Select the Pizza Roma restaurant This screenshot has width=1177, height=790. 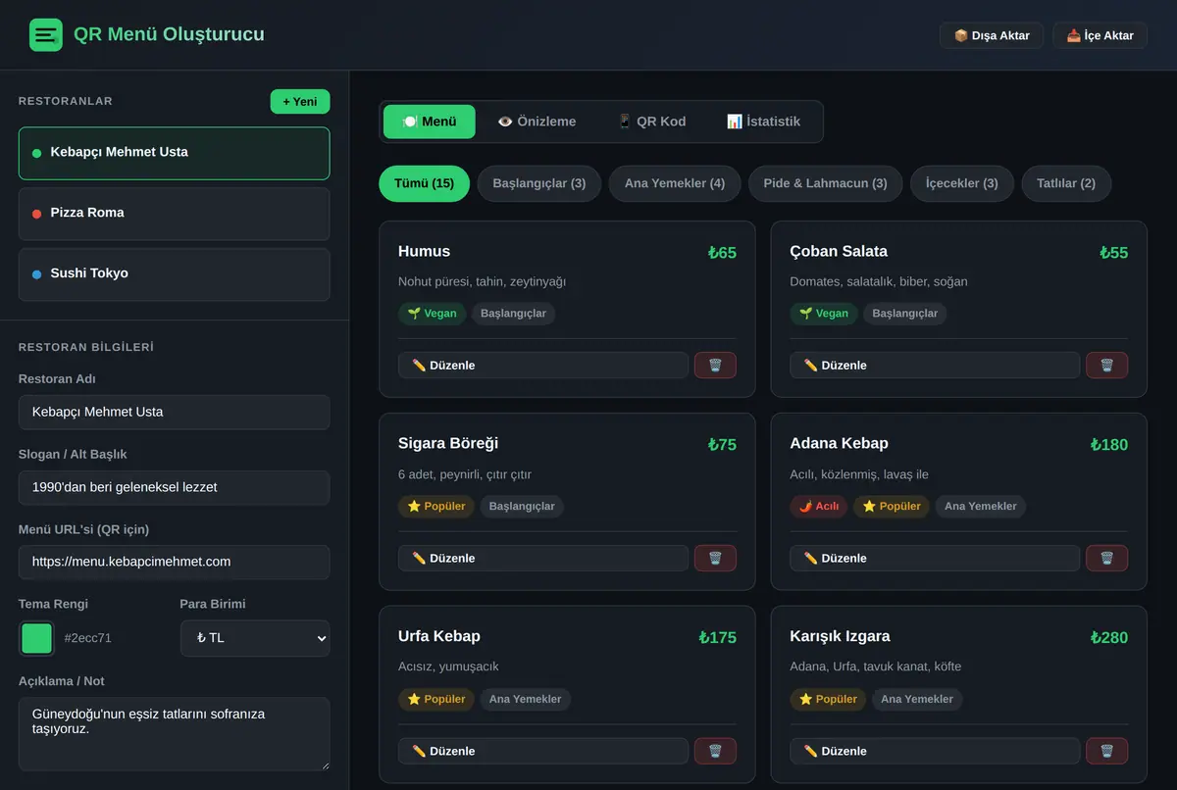pyautogui.click(x=175, y=214)
